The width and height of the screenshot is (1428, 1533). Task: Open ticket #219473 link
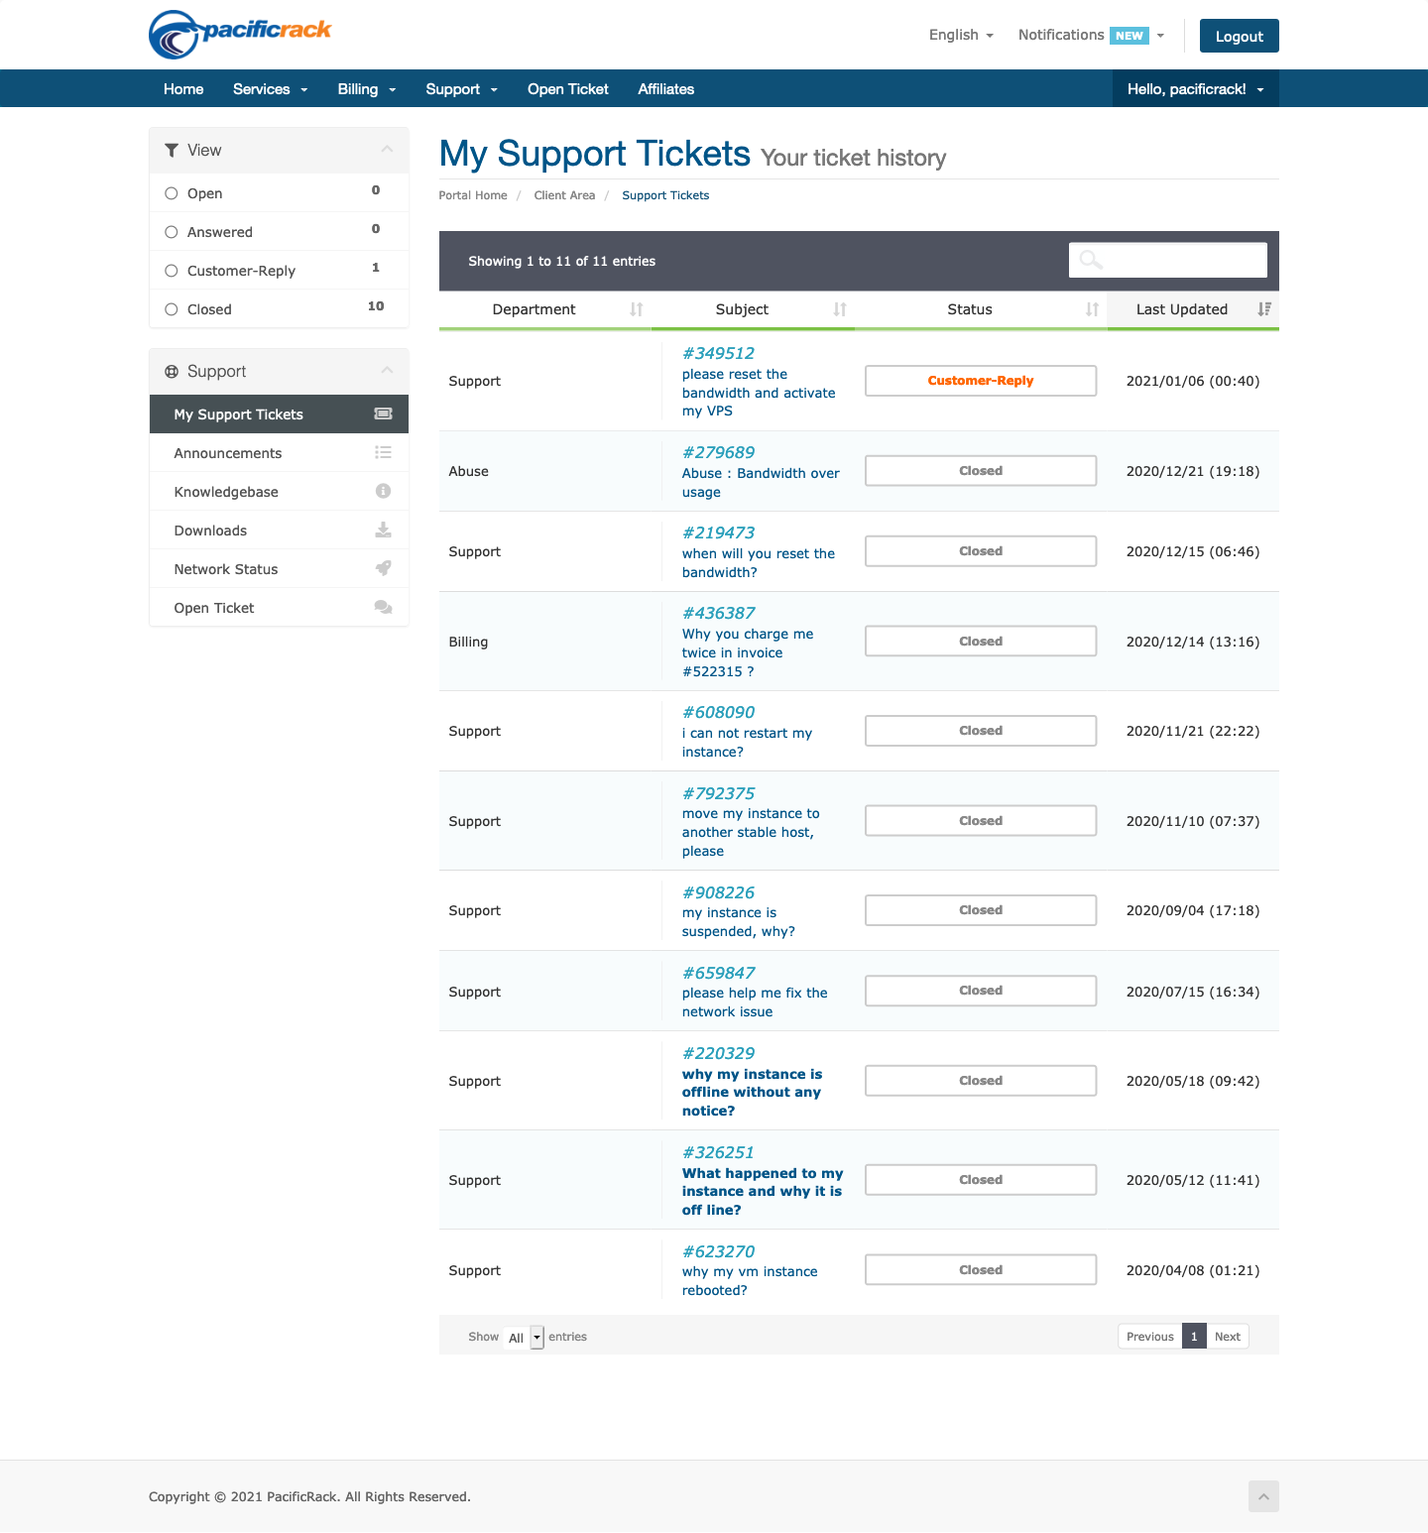tap(718, 532)
